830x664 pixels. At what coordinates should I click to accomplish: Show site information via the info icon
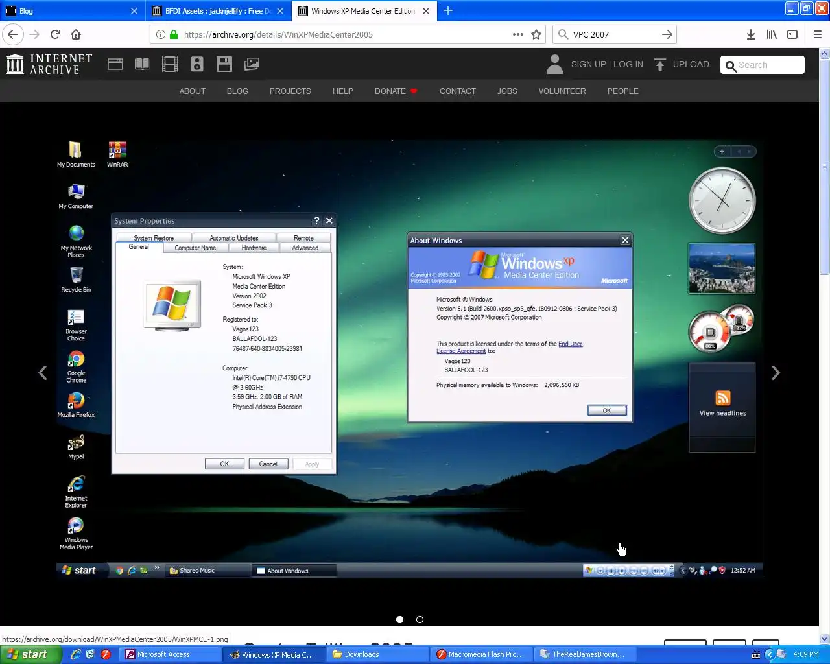[x=160, y=34]
